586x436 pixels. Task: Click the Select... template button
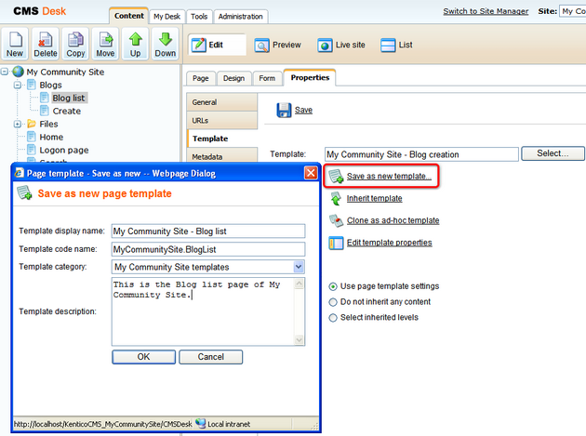pos(553,153)
